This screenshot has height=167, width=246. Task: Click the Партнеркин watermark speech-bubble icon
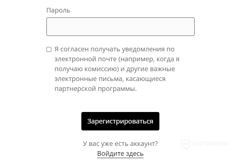pos(186,144)
